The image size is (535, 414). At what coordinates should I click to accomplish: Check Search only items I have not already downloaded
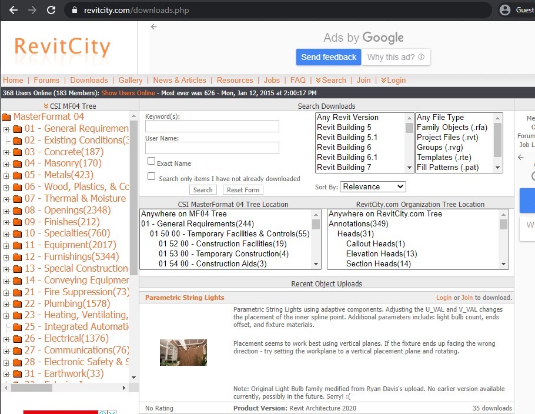(151, 176)
